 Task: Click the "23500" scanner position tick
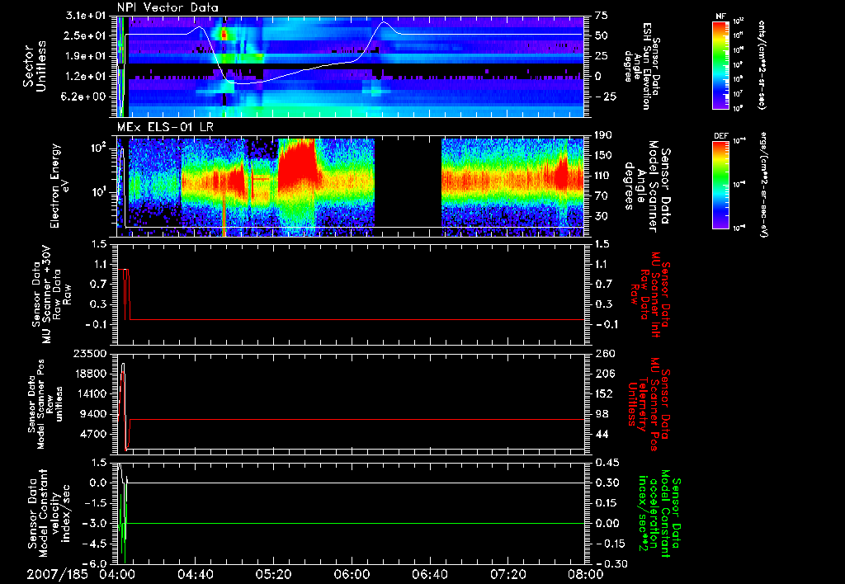click(90, 354)
